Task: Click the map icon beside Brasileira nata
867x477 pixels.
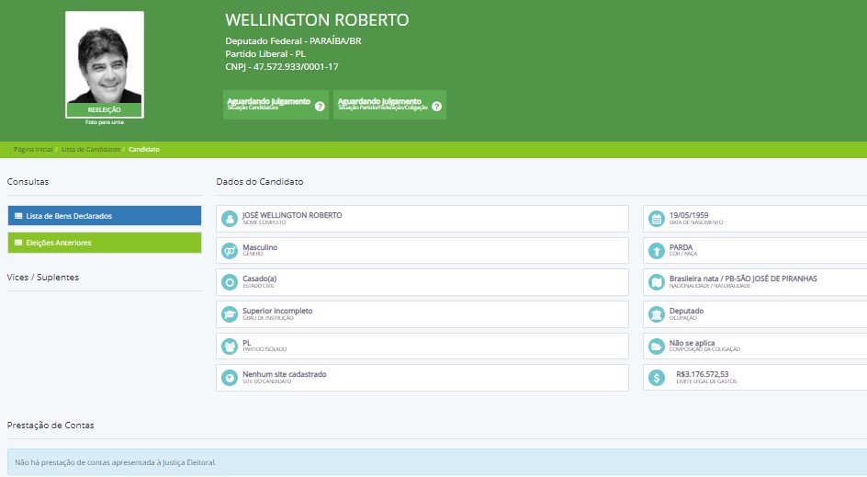Action: tap(657, 282)
